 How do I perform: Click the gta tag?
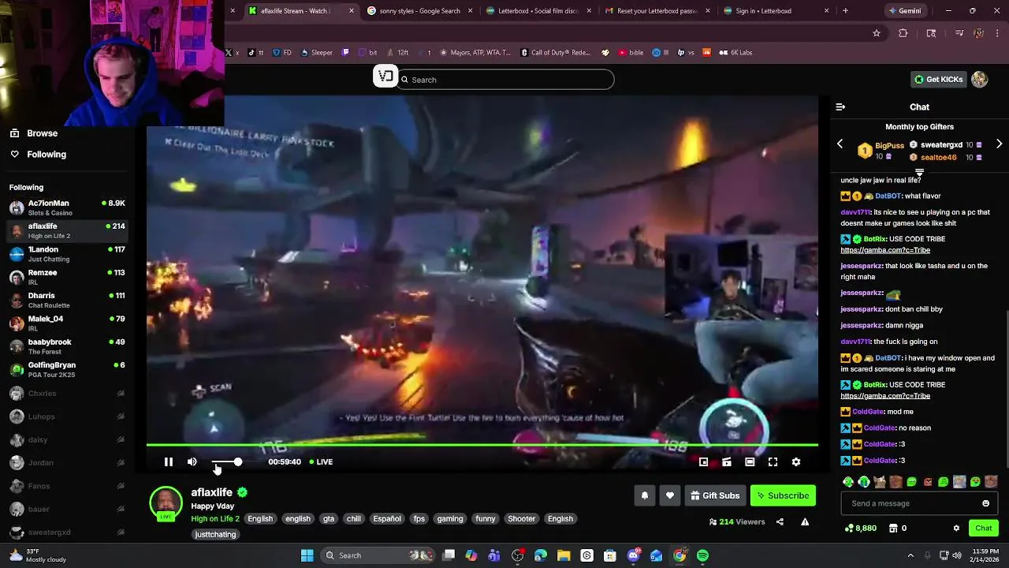329,518
